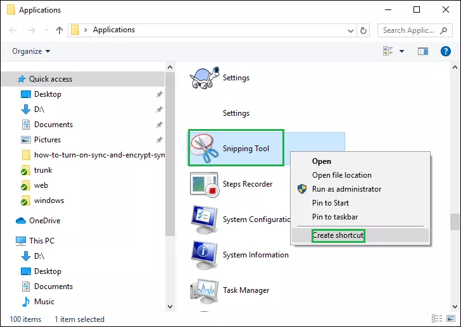
Task: Click the second Settings item label
Action: (x=236, y=113)
